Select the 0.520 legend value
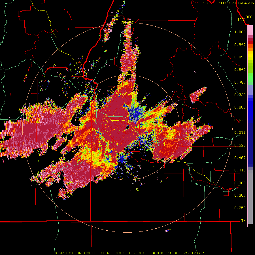Viewport: 255px width, 255px height. (x=240, y=145)
